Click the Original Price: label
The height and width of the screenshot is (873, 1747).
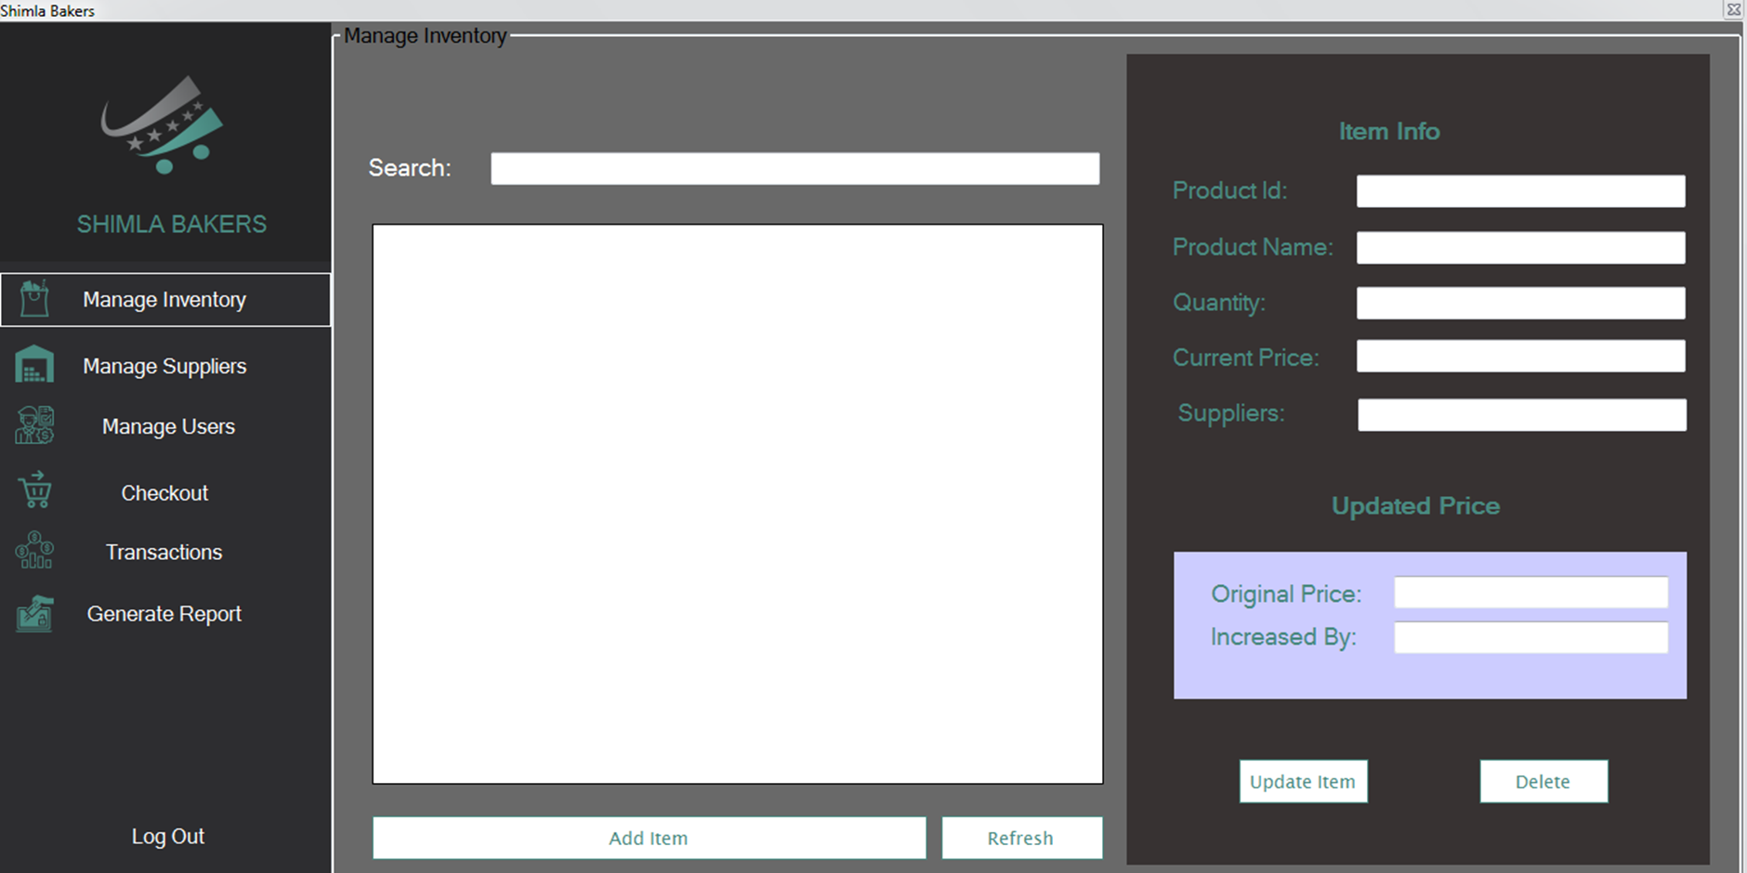pyautogui.click(x=1286, y=594)
